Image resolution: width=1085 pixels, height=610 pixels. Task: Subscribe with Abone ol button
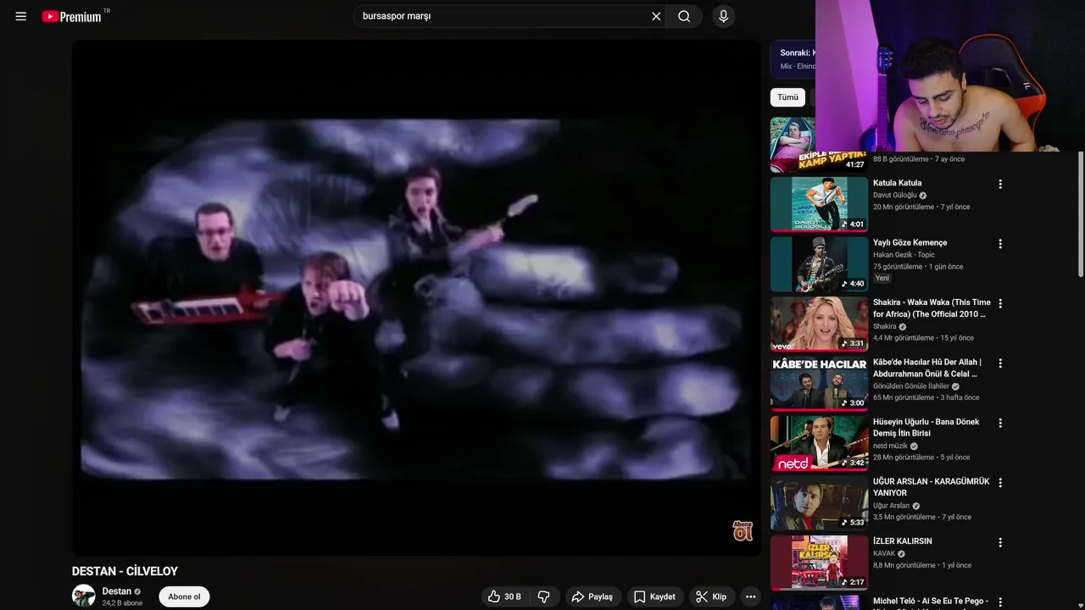tap(184, 596)
